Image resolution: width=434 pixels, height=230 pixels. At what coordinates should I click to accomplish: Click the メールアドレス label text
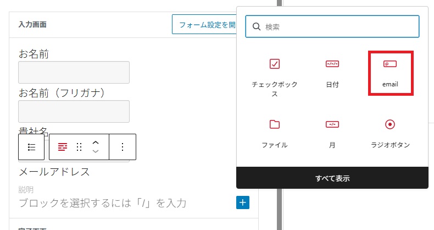(54, 172)
